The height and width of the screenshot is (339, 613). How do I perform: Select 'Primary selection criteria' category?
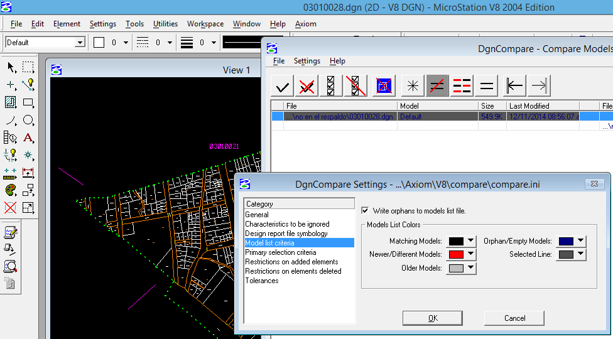coord(281,252)
